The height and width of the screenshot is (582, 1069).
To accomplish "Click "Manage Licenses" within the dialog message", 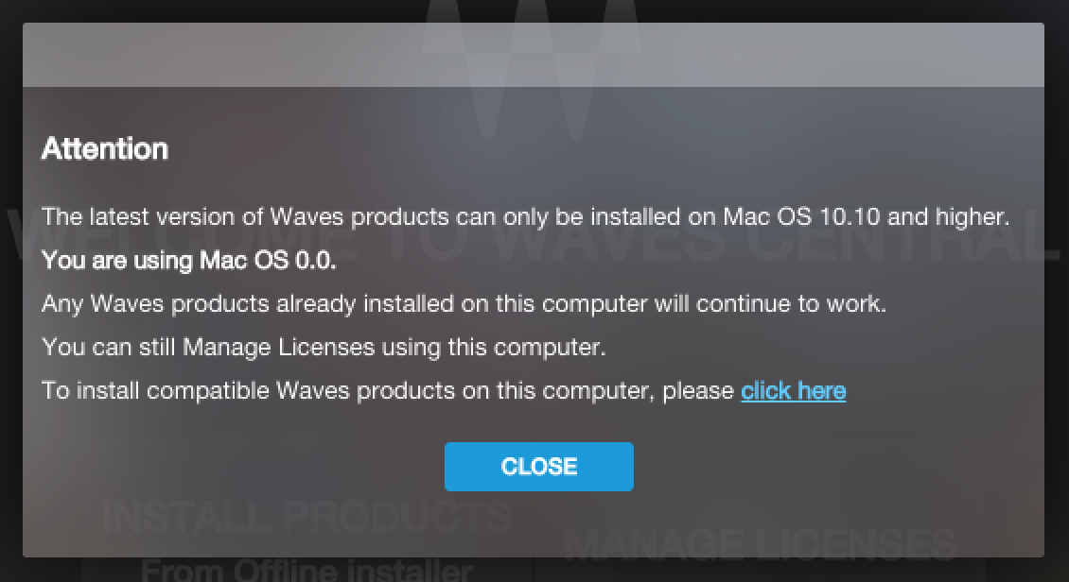I will pyautogui.click(x=278, y=347).
